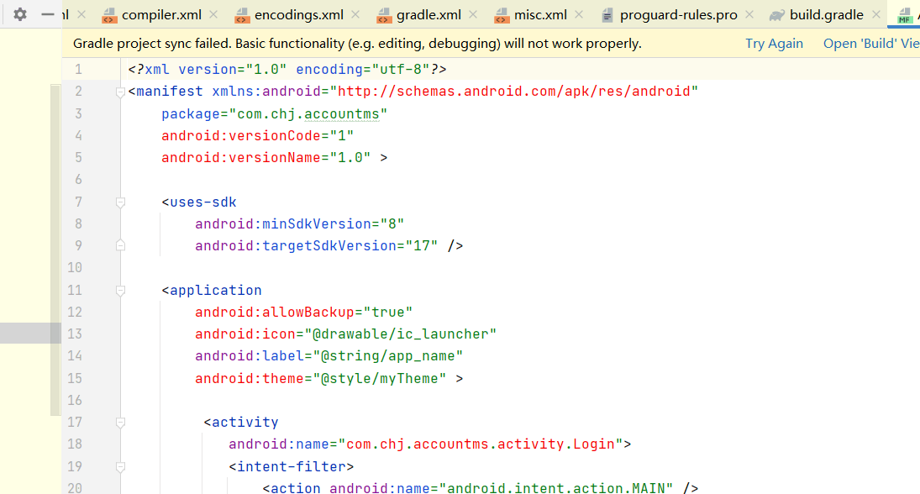Click Try Again to resync Gradle
Image resolution: width=920 pixels, height=494 pixels.
[774, 44]
